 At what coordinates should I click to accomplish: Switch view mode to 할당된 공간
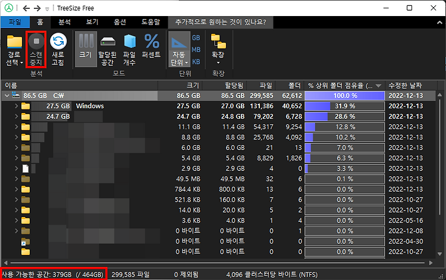coord(108,50)
